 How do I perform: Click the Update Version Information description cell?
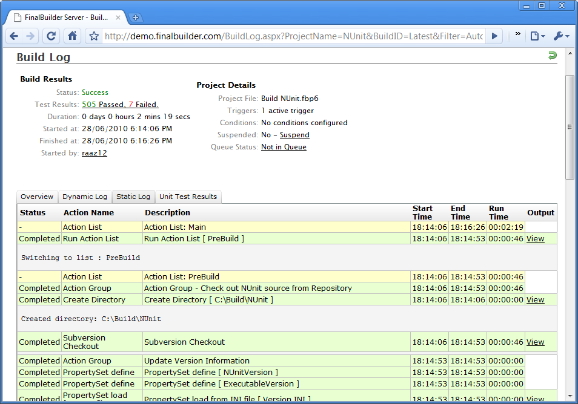[276, 360]
